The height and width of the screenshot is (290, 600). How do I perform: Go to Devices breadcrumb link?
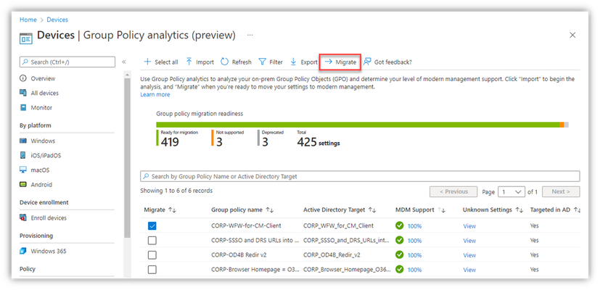pos(57,20)
